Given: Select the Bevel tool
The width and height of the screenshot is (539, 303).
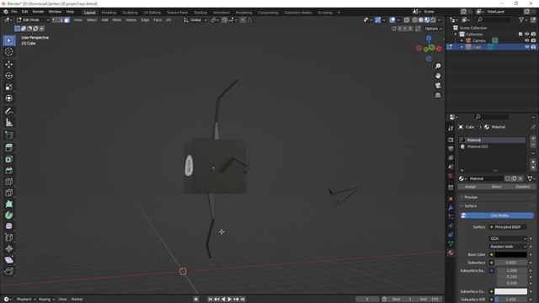Looking at the screenshot, I should 9,170.
